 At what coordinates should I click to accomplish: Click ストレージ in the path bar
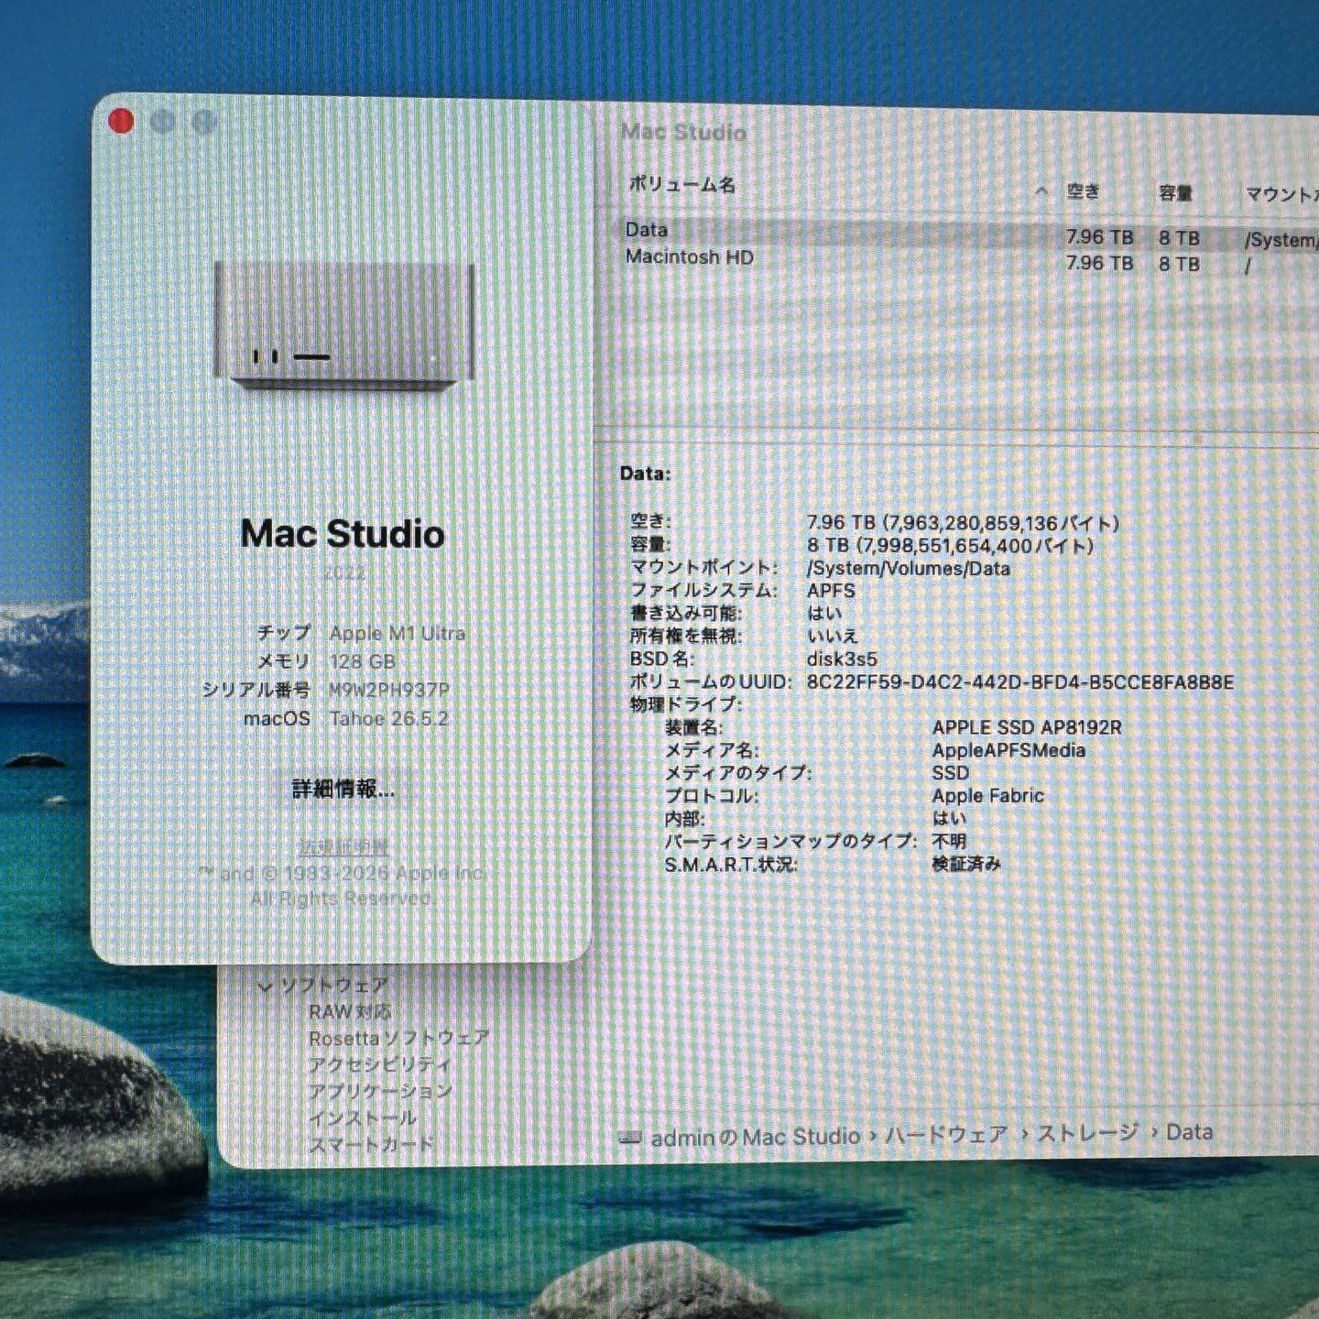click(1087, 1133)
